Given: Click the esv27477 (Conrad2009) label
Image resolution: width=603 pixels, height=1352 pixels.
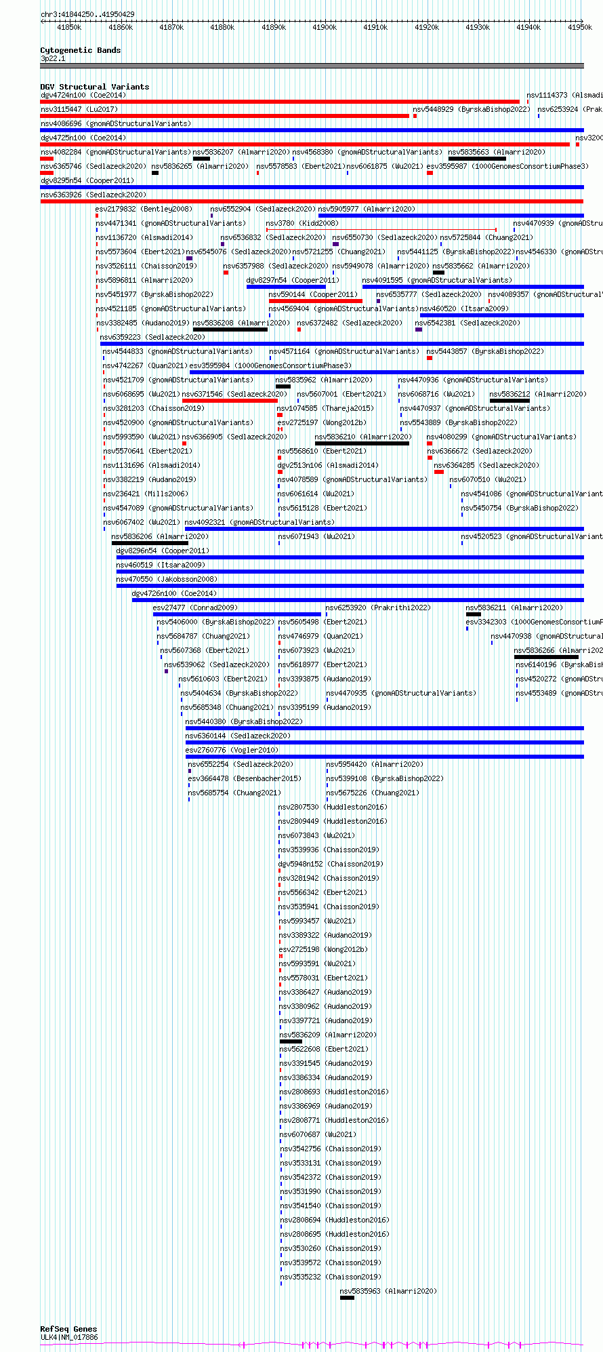Looking at the screenshot, I should [x=195, y=608].
